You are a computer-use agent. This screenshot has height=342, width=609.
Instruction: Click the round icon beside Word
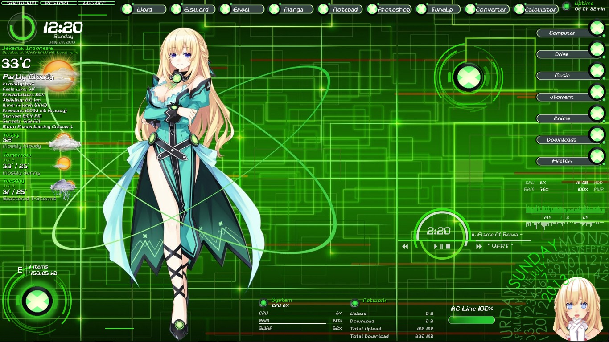pos(127,9)
